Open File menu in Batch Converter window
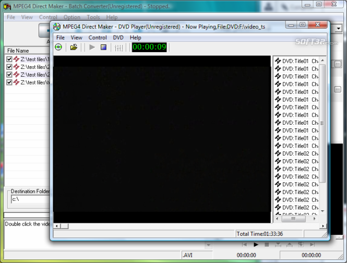The image size is (347, 263). point(11,17)
